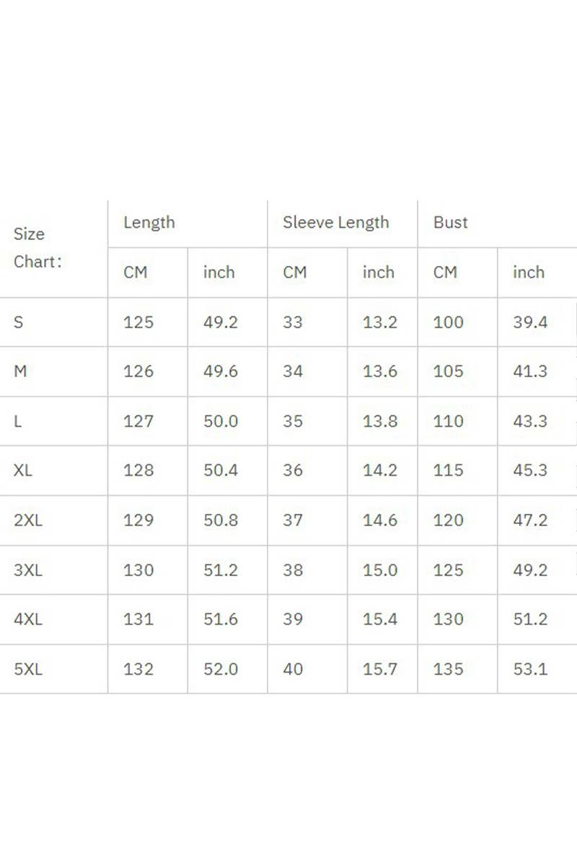Image resolution: width=577 pixels, height=865 pixels.
Task: Click the XL size row label
Action: pos(23,471)
